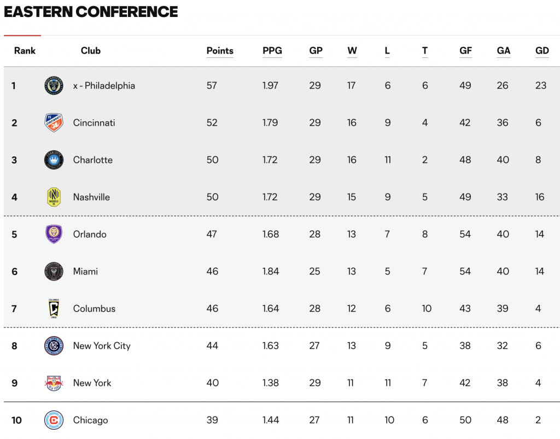
Task: Select the Nashville SC yellow logo
Action: tap(54, 197)
